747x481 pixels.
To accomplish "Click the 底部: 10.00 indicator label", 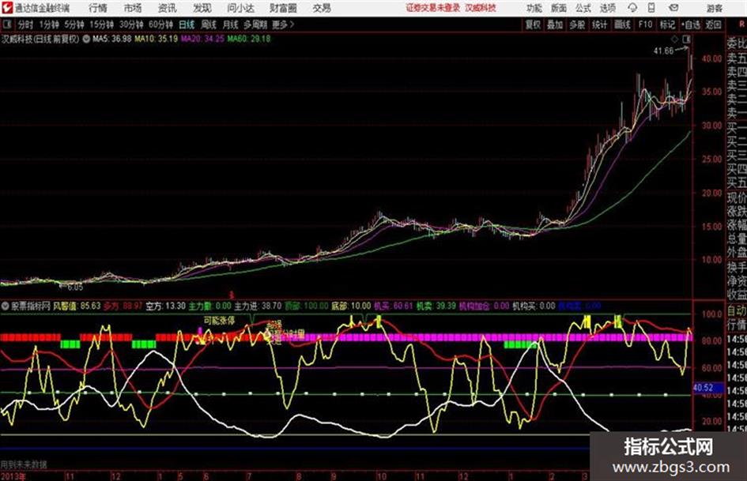I will (x=351, y=306).
